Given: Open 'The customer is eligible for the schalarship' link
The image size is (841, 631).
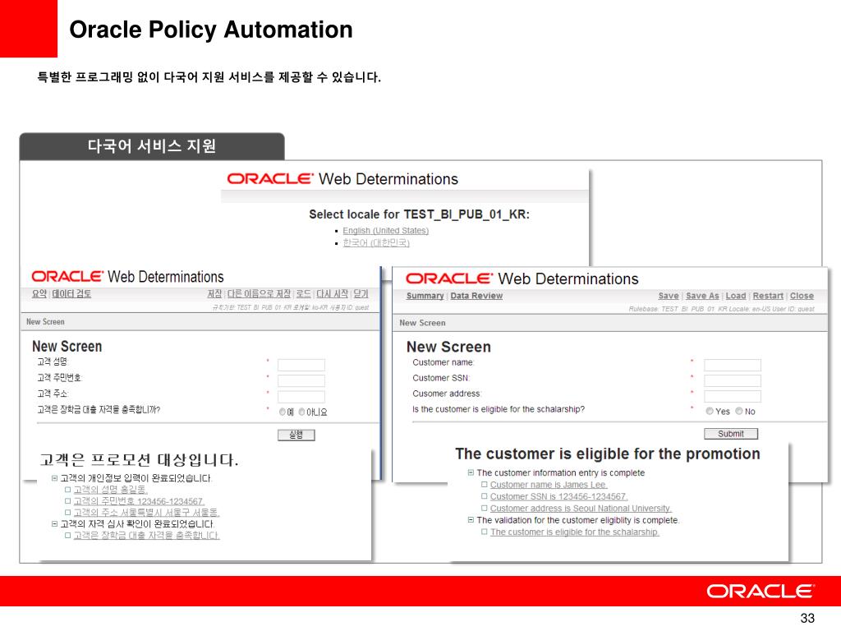Looking at the screenshot, I should [575, 532].
